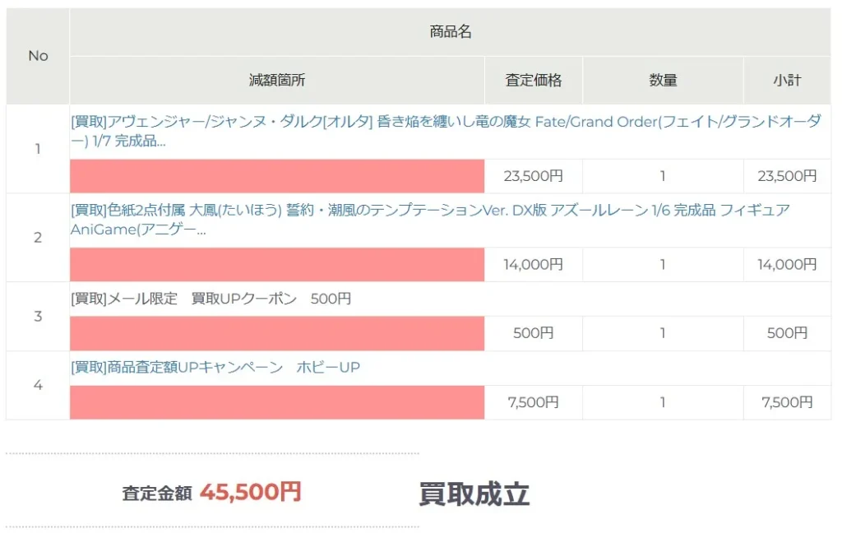Click the No column header
Image resolution: width=842 pixels, height=538 pixels.
click(x=38, y=56)
